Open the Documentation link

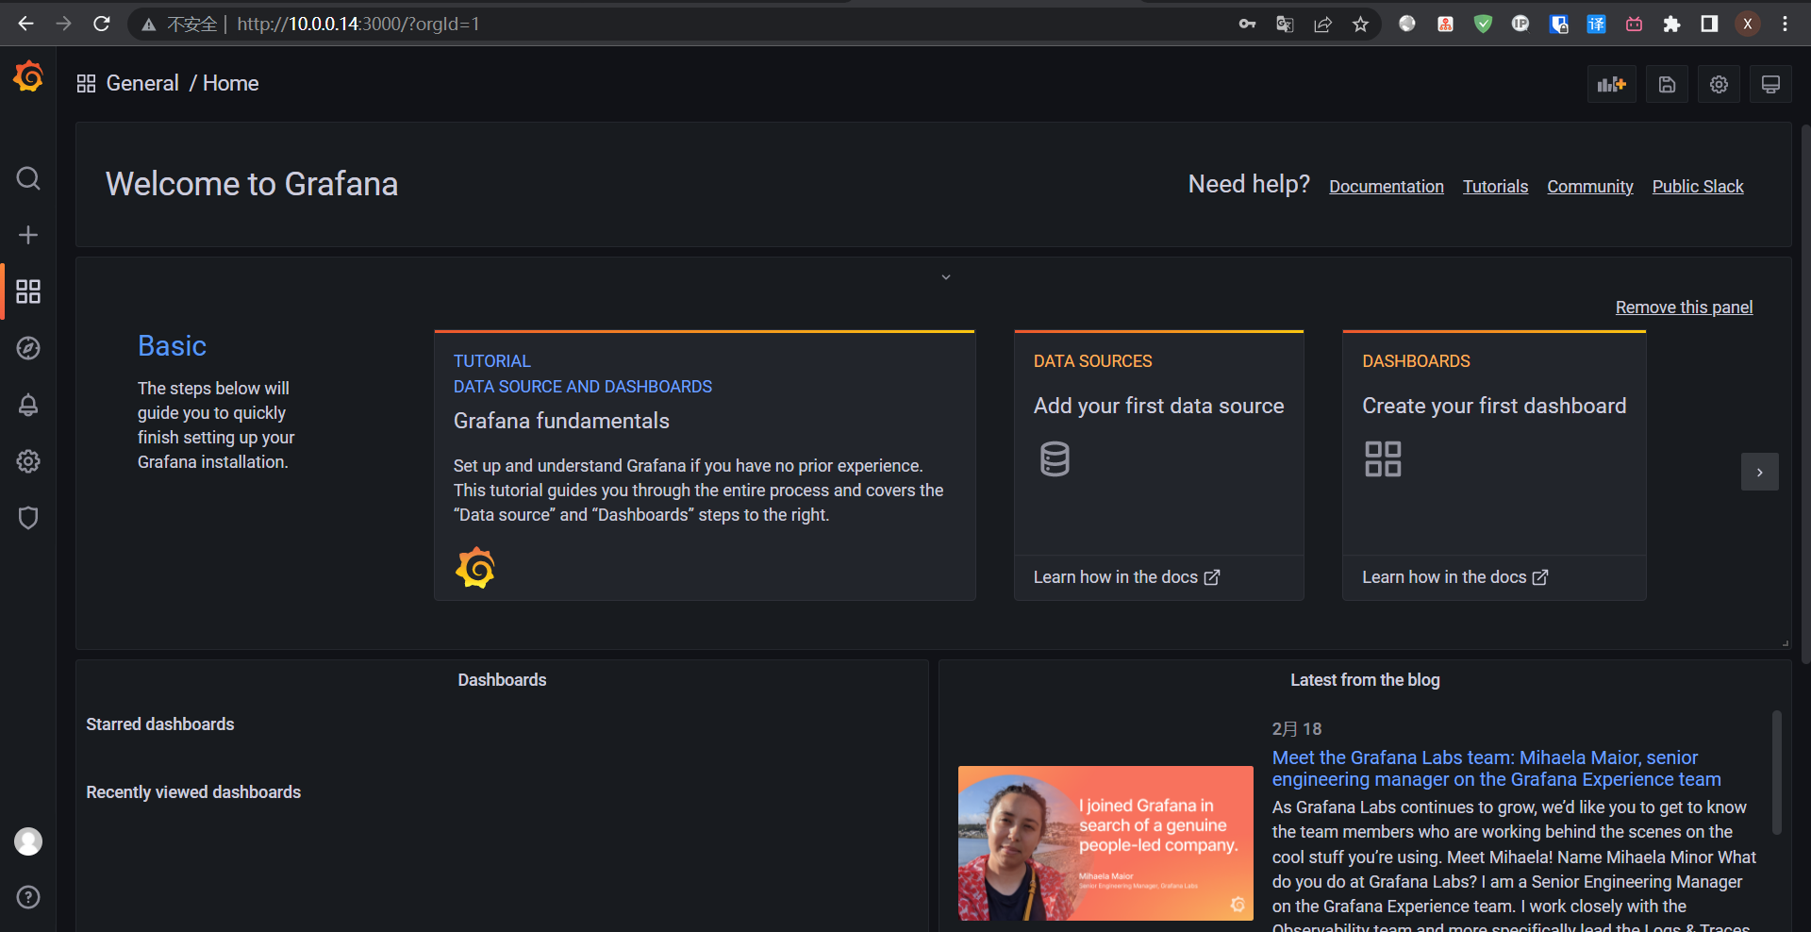tap(1387, 187)
